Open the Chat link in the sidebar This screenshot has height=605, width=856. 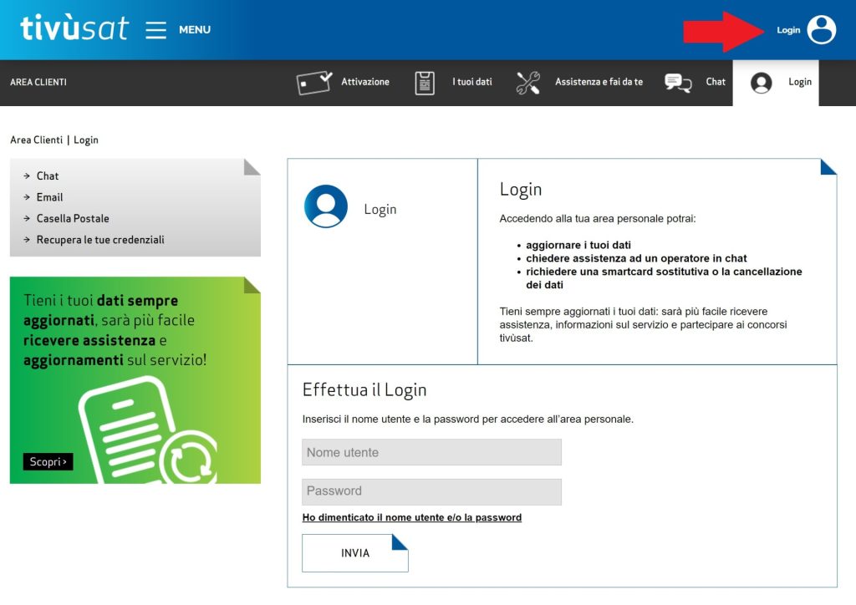pos(48,176)
